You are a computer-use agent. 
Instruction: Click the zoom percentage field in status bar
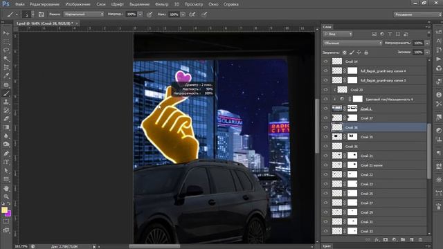[x=21, y=246]
